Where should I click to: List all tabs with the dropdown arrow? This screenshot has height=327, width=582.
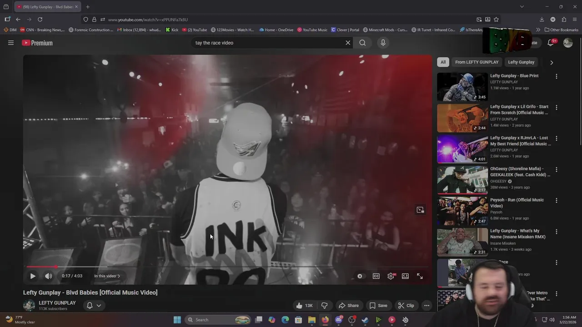pos(522,7)
